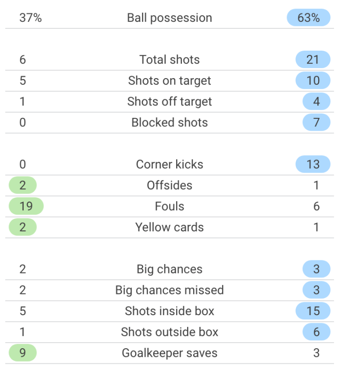Select the green 19 fouls badge
The image size is (341, 371).
pyautogui.click(x=26, y=206)
